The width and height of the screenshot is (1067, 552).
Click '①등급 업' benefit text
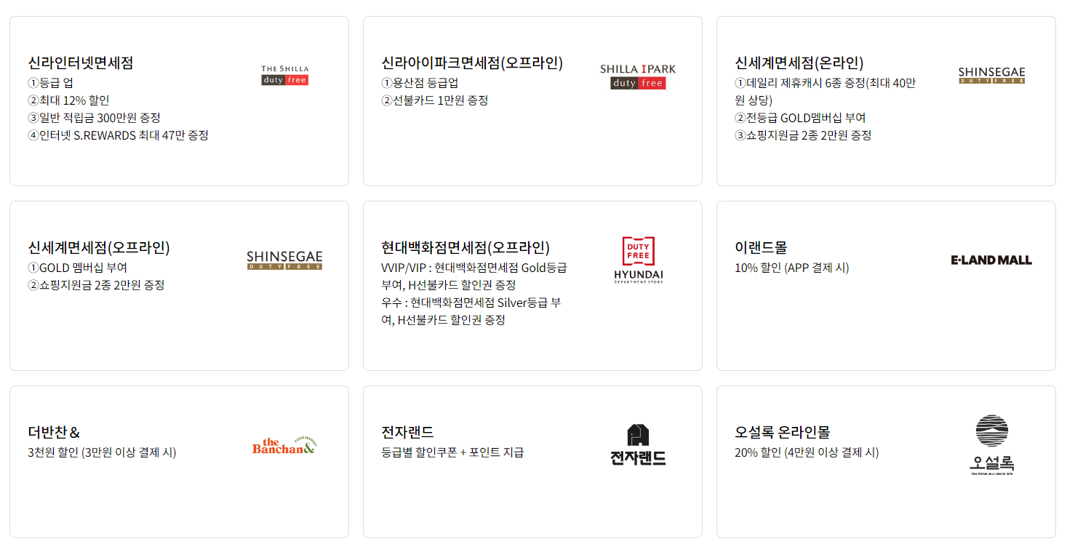point(51,83)
